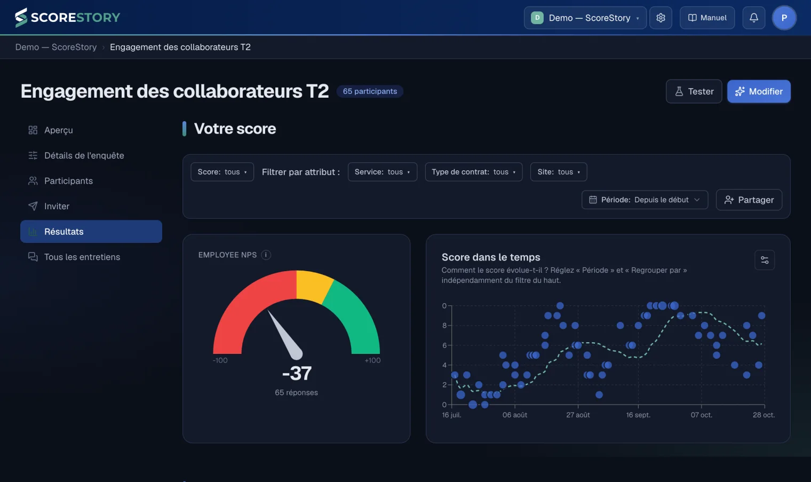Expand the Score: tous filter
The height and width of the screenshot is (482, 811).
point(222,172)
